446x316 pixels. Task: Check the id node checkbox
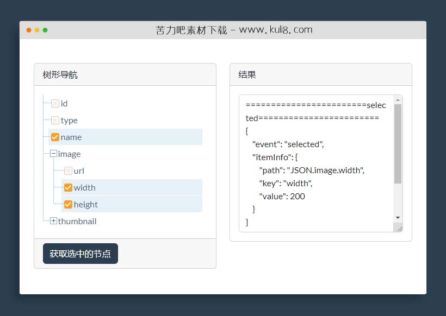point(55,104)
